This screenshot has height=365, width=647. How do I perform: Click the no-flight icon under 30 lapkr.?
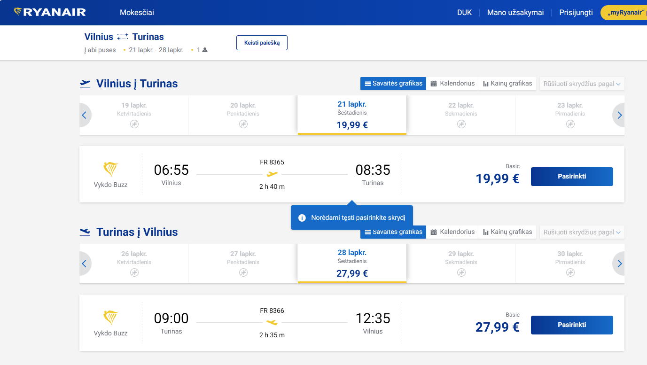point(570,272)
